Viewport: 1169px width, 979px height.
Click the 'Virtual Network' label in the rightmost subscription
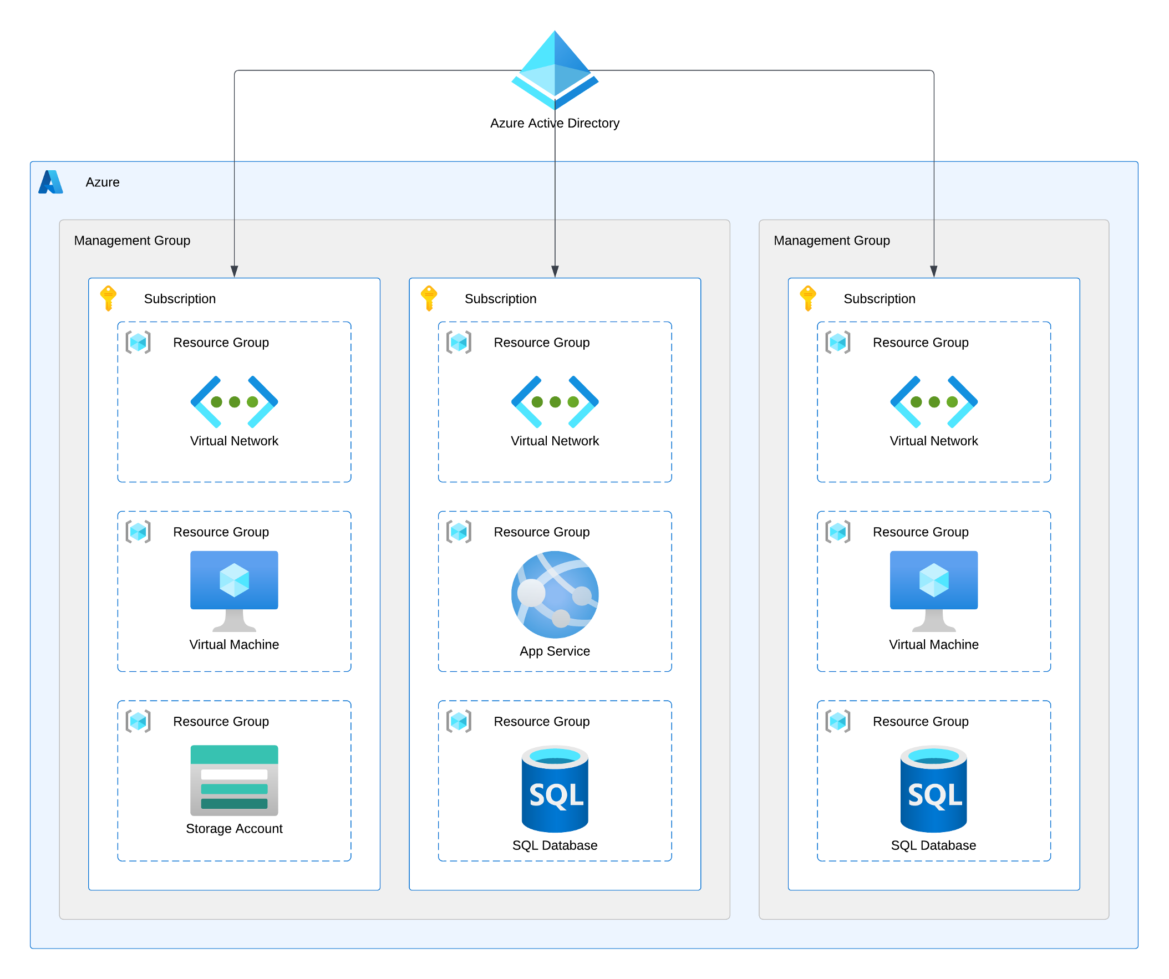934,441
